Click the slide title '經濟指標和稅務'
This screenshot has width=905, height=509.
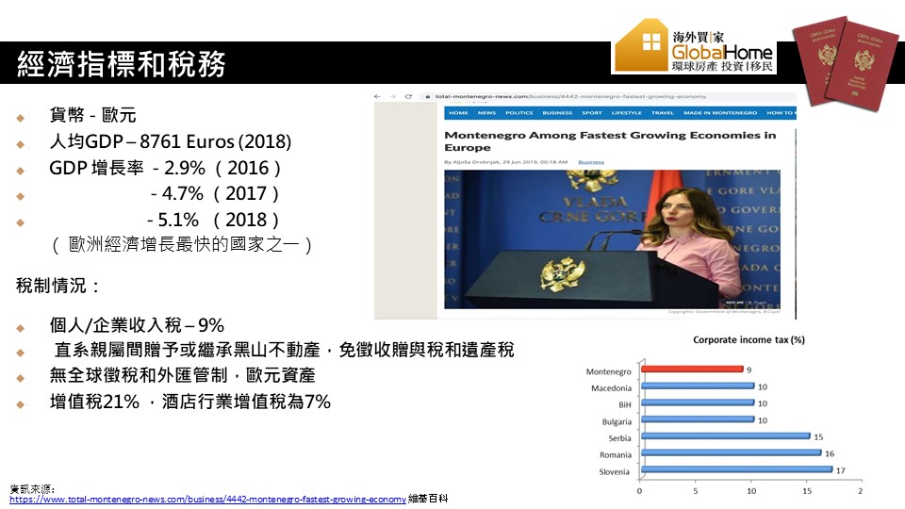[122, 63]
